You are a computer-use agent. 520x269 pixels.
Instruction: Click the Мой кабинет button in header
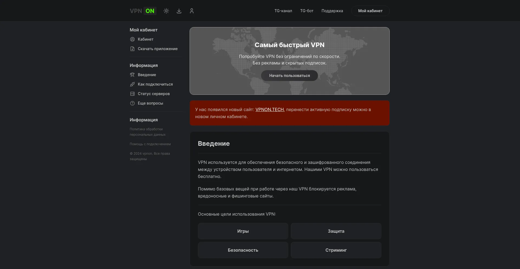[x=370, y=11]
